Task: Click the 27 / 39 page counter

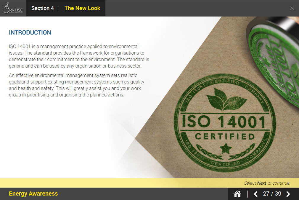Action: click(x=272, y=194)
